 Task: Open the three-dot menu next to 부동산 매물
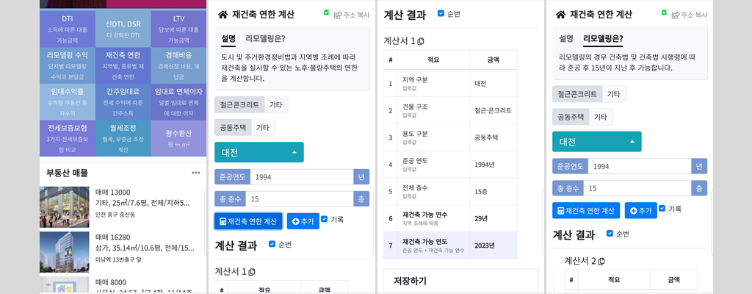coord(195,173)
